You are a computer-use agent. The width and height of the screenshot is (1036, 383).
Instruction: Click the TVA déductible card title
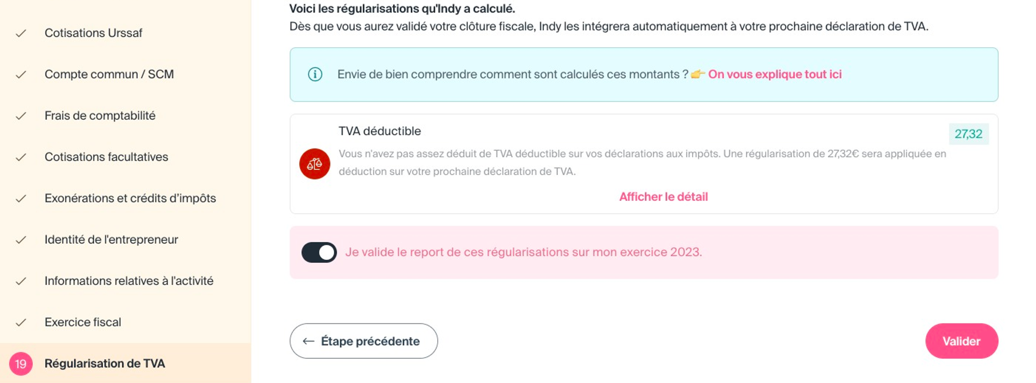[x=380, y=131]
